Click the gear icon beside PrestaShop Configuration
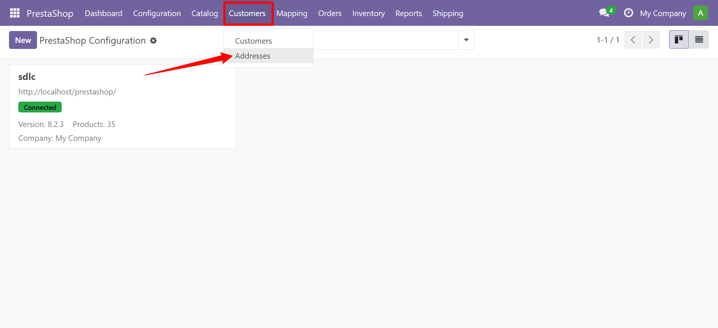The width and height of the screenshot is (718, 328). point(153,40)
